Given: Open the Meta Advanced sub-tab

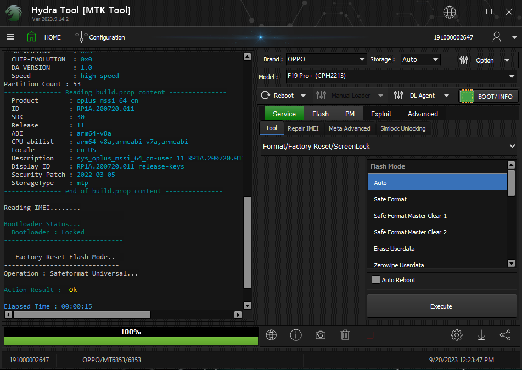Looking at the screenshot, I should tap(349, 128).
